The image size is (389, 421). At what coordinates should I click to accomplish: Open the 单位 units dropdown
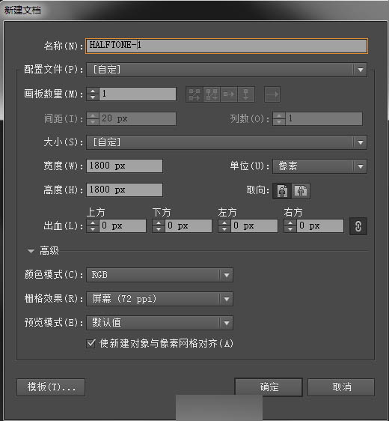coord(320,166)
